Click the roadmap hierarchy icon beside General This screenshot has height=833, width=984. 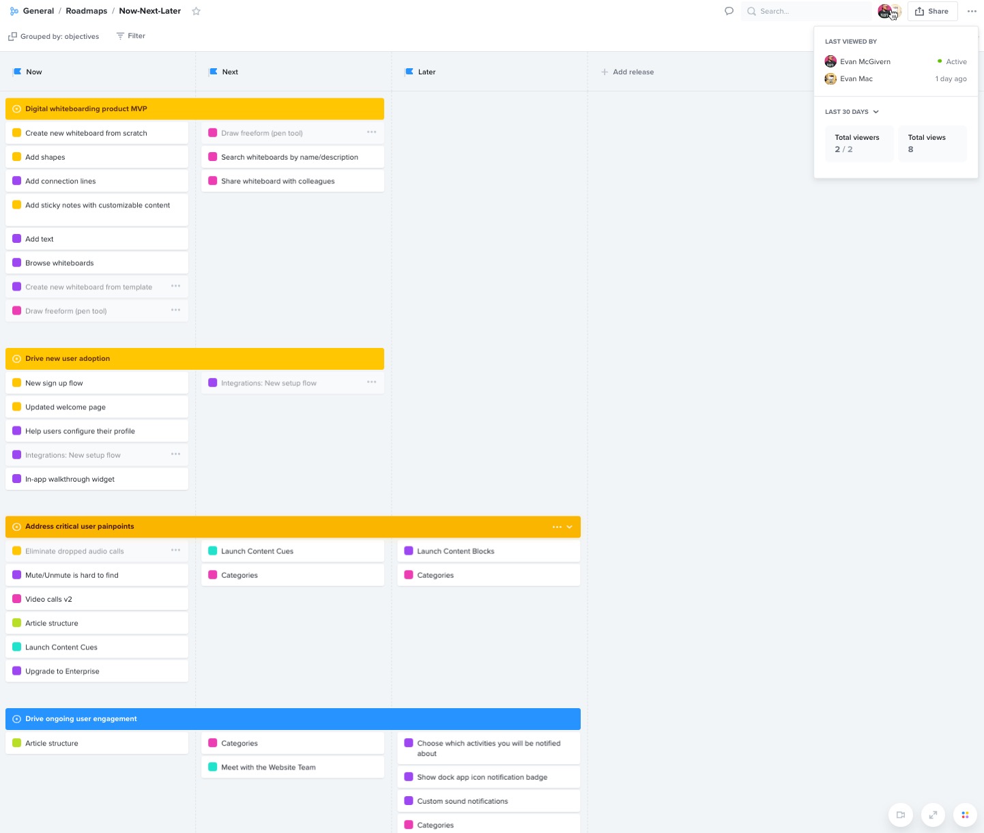pyautogui.click(x=14, y=11)
